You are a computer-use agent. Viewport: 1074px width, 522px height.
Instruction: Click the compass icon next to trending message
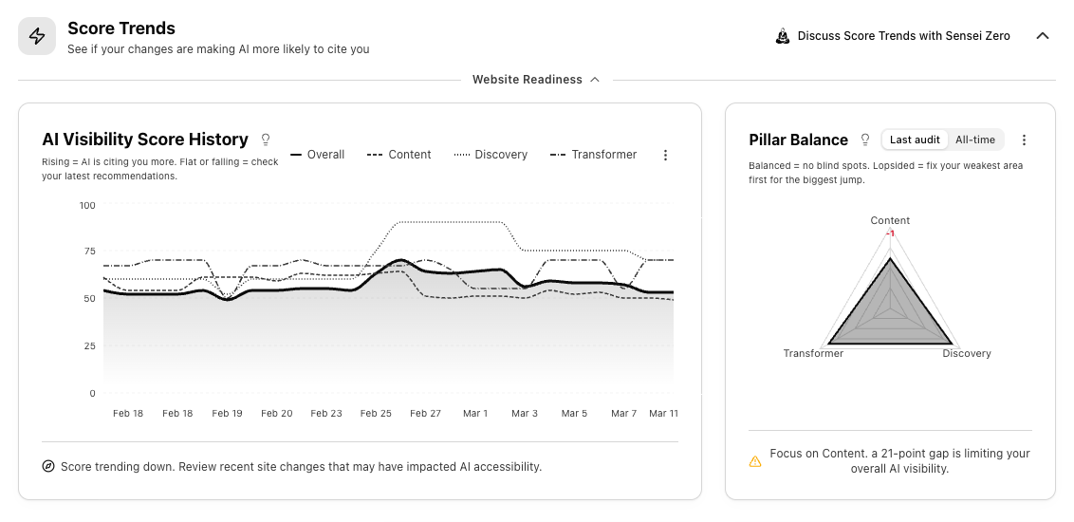48,467
